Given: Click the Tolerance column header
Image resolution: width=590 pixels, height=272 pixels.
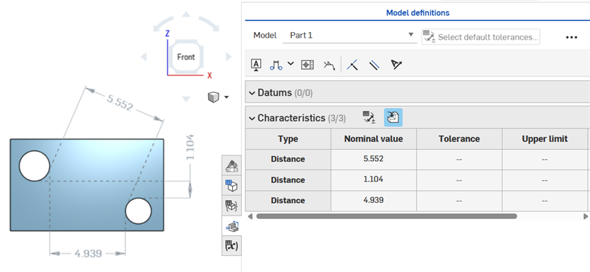Looking at the screenshot, I should point(459,139).
